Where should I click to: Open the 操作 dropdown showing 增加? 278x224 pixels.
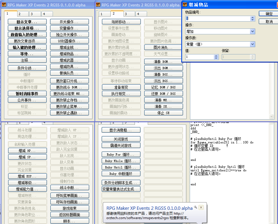click(252, 31)
